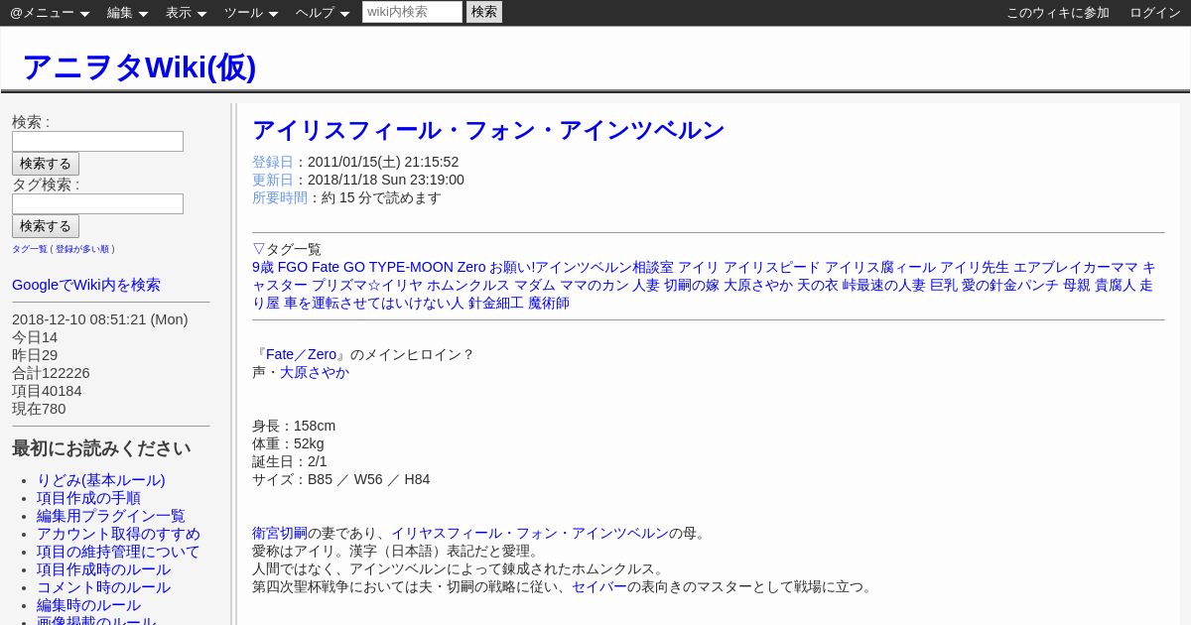Open 項目の維持管理について link
Image resolution: width=1191 pixels, height=625 pixels.
pos(118,552)
